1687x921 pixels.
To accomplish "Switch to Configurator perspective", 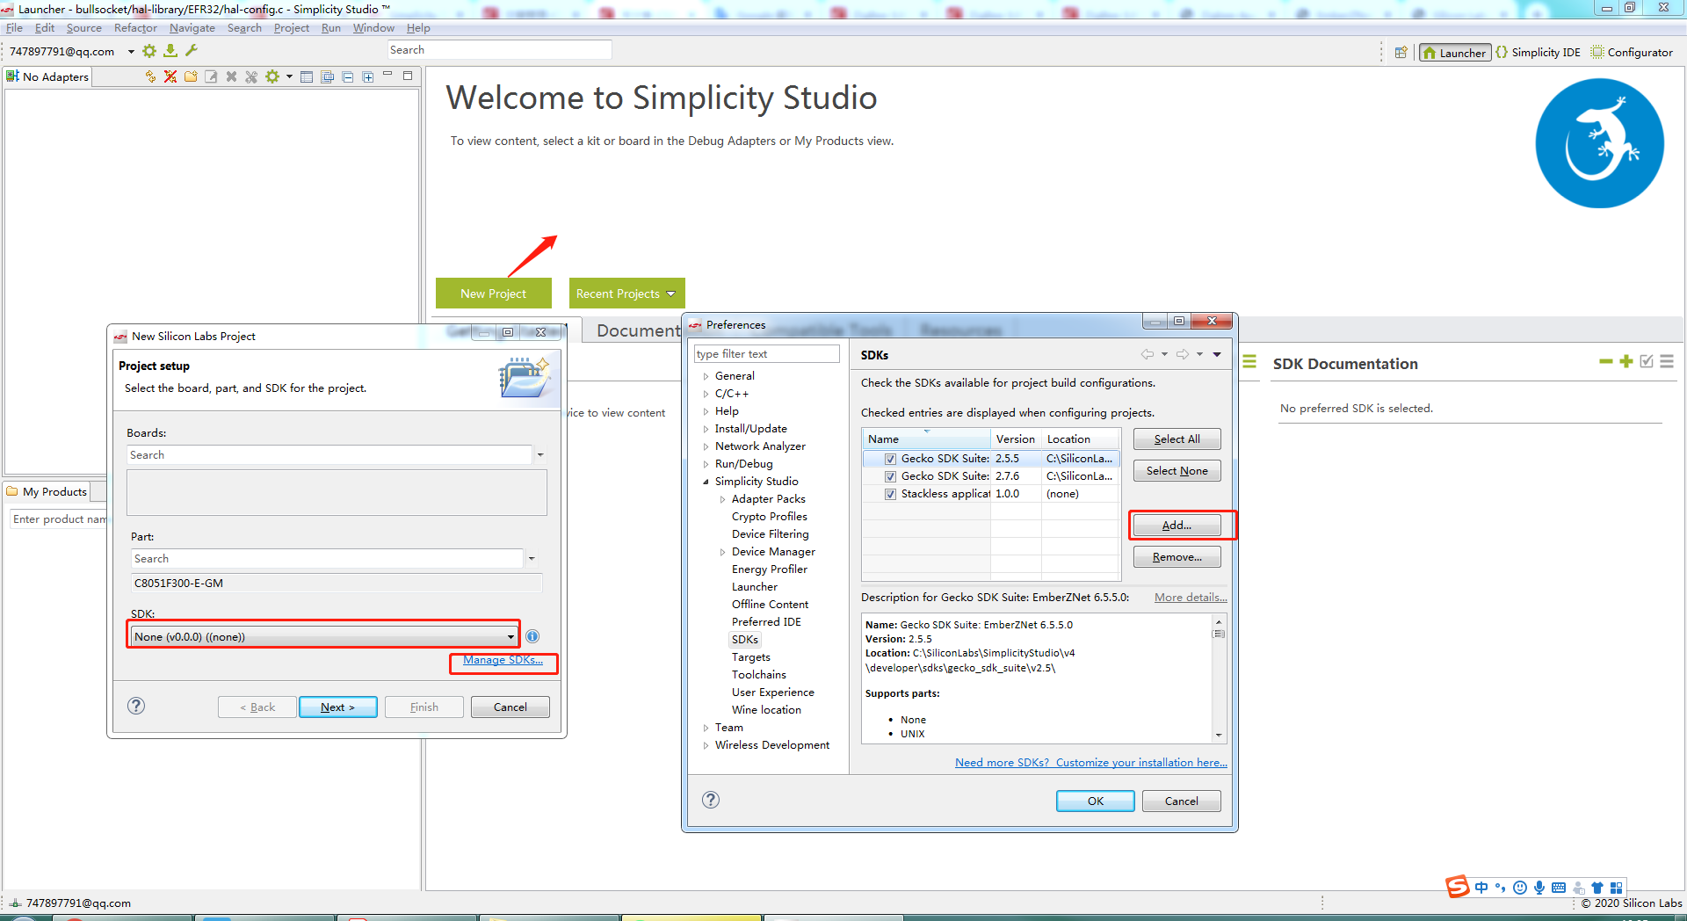I will point(1632,53).
